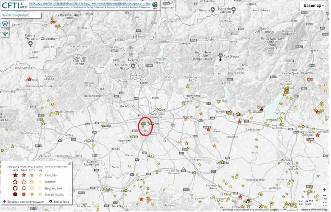This screenshot has height=212, width=331.
Task: Select the red star epicenter south of Brescia
Action: (240, 122)
